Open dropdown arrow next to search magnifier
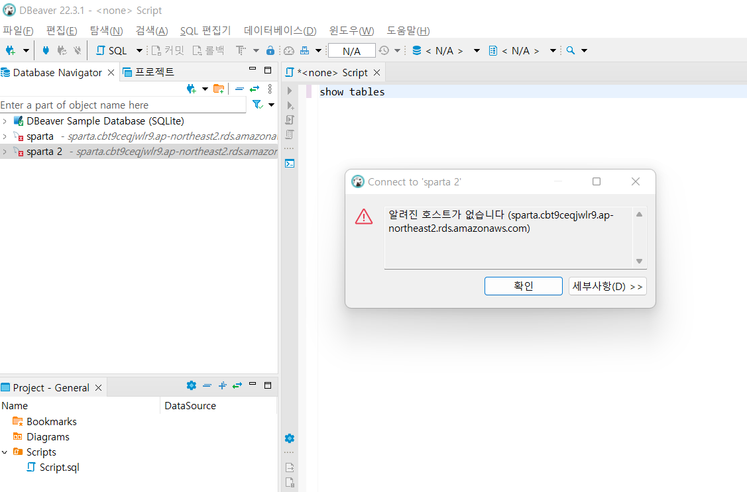 click(x=585, y=50)
